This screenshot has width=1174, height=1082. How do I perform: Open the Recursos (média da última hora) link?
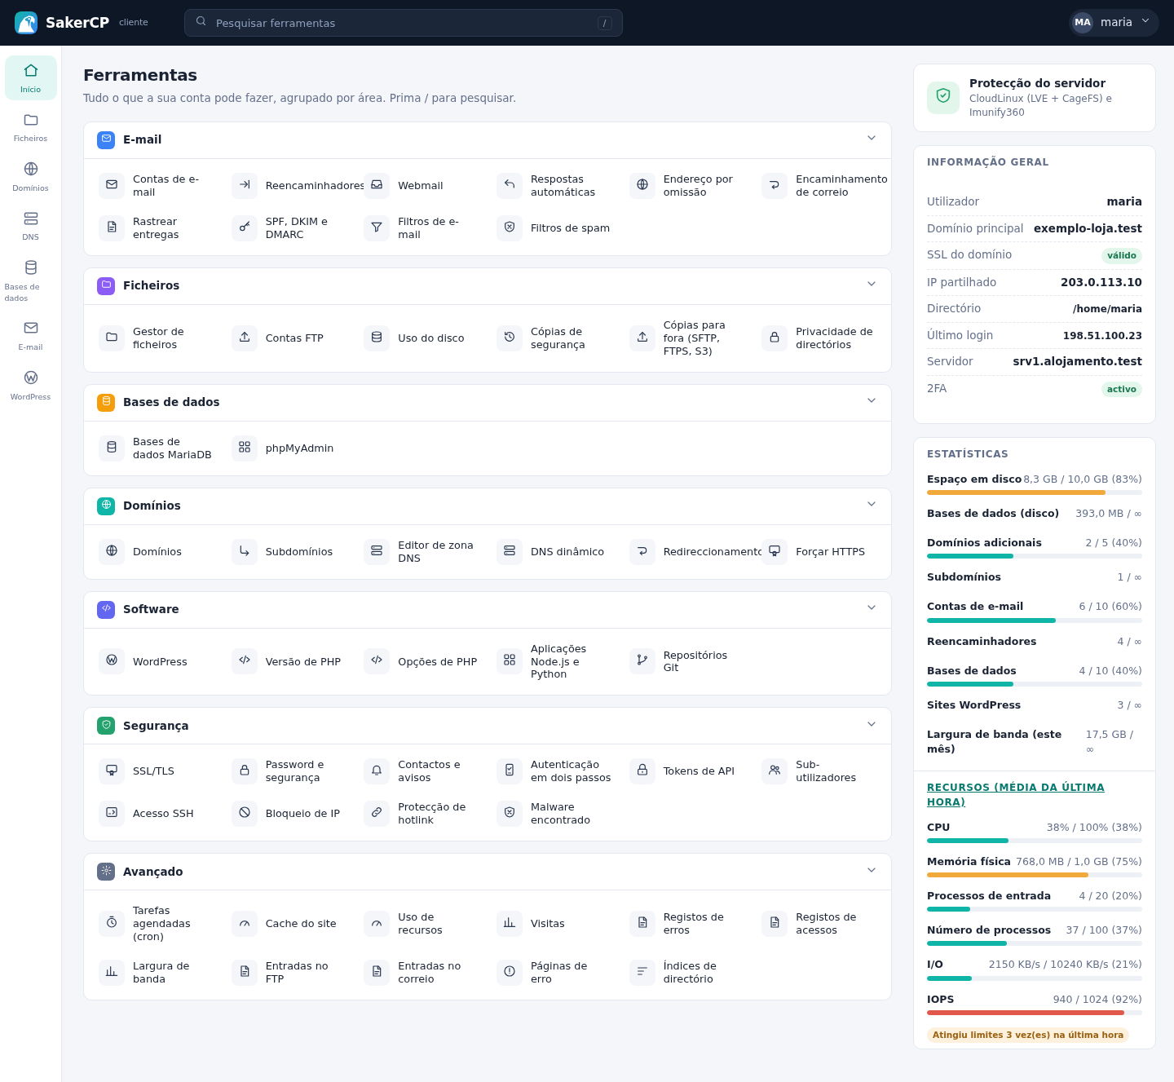[1016, 794]
